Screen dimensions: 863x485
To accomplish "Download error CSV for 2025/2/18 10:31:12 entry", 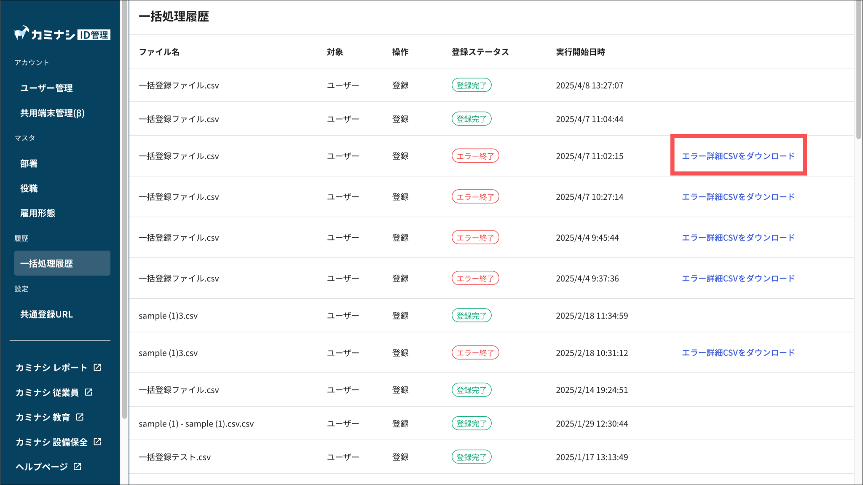I will pyautogui.click(x=738, y=353).
